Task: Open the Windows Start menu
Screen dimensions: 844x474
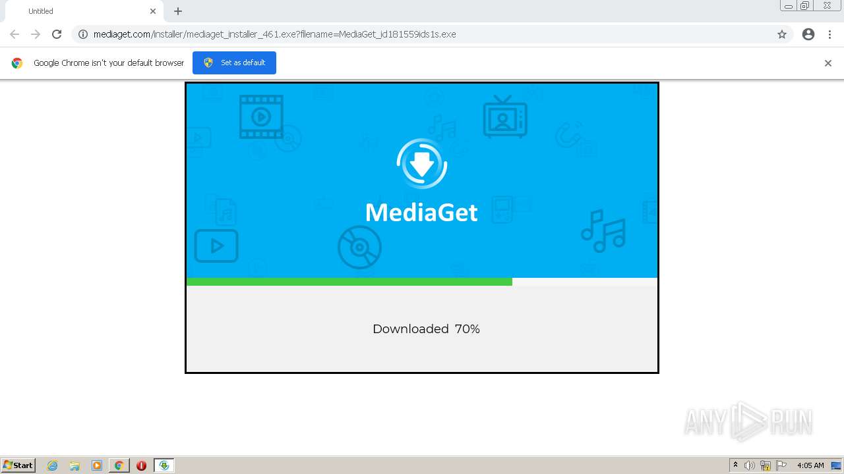Action: [x=18, y=465]
